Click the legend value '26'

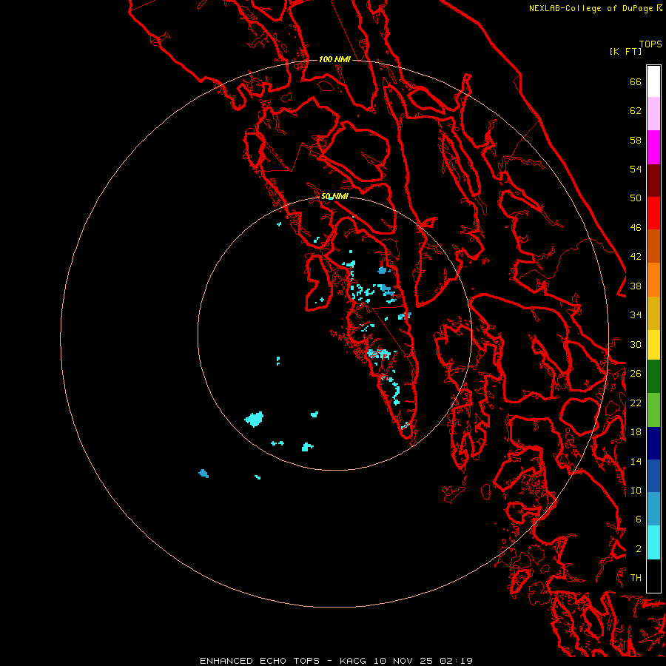pyautogui.click(x=636, y=374)
